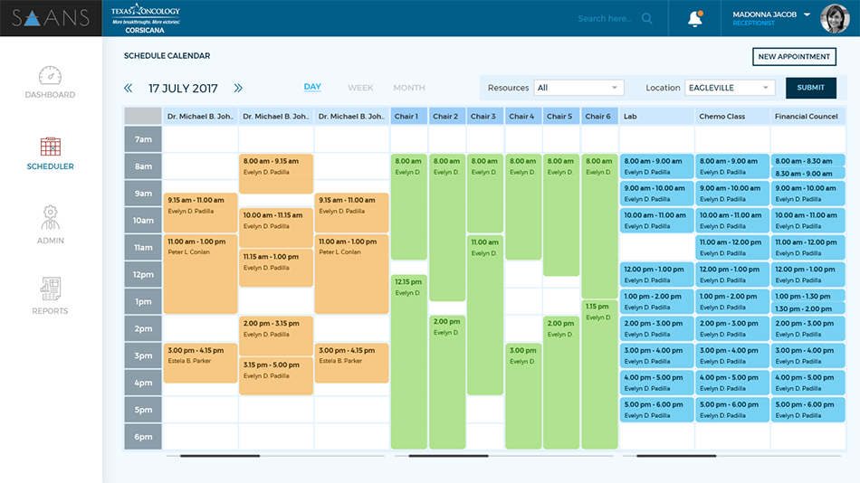Switch to the Week view tab
The image size is (860, 483).
pyautogui.click(x=360, y=88)
